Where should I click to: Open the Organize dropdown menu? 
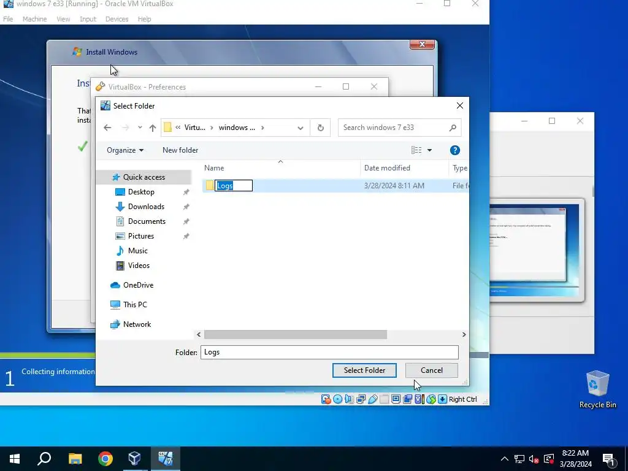point(125,150)
